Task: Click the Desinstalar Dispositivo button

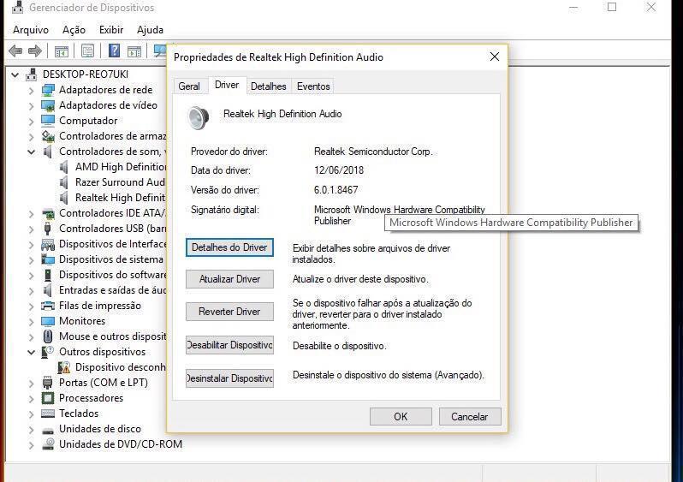Action: point(229,378)
